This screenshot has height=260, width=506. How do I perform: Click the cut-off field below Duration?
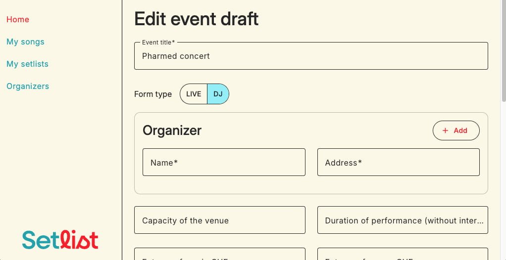(402, 254)
